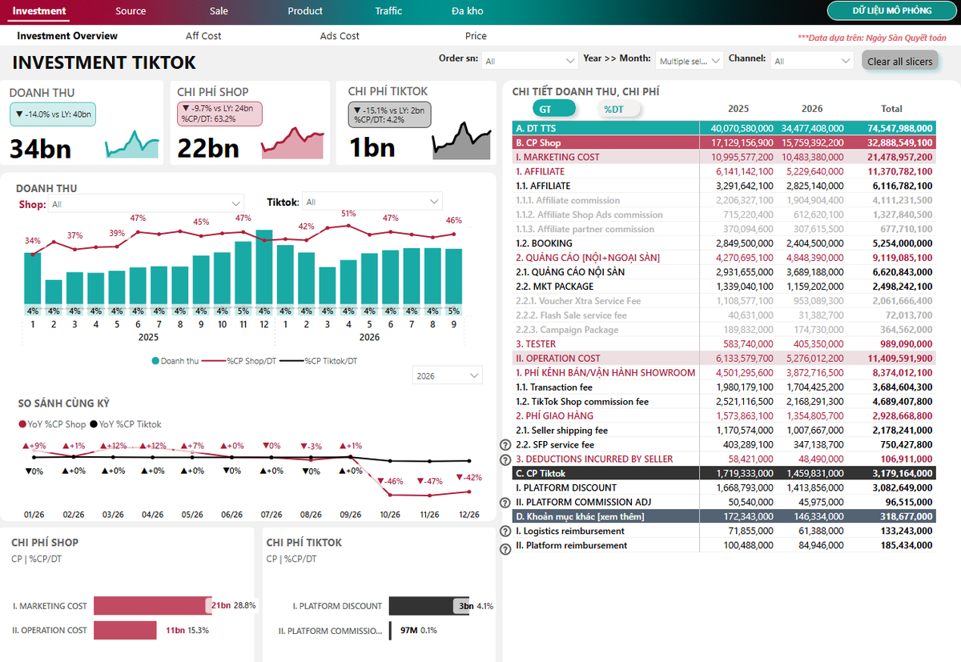The image size is (961, 662).
Task: Click help icon beside 3. DEDUCTIONS INCURRED BY SELLER
Action: pyautogui.click(x=505, y=459)
